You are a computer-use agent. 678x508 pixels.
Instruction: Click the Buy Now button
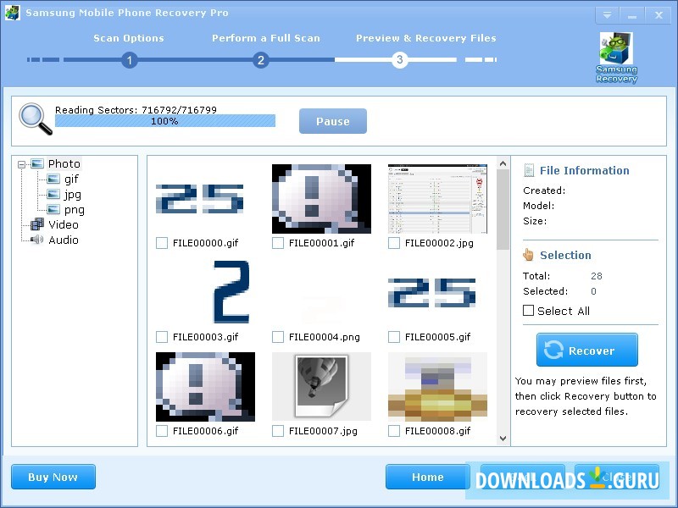point(53,477)
